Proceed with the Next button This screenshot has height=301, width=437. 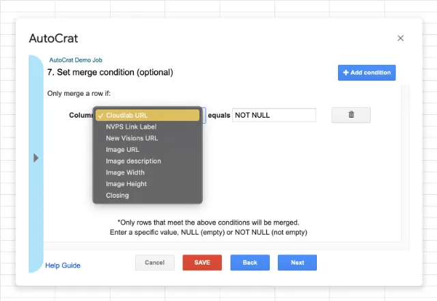point(297,263)
